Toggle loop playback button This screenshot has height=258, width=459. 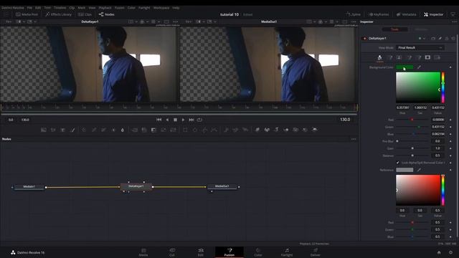point(199,120)
